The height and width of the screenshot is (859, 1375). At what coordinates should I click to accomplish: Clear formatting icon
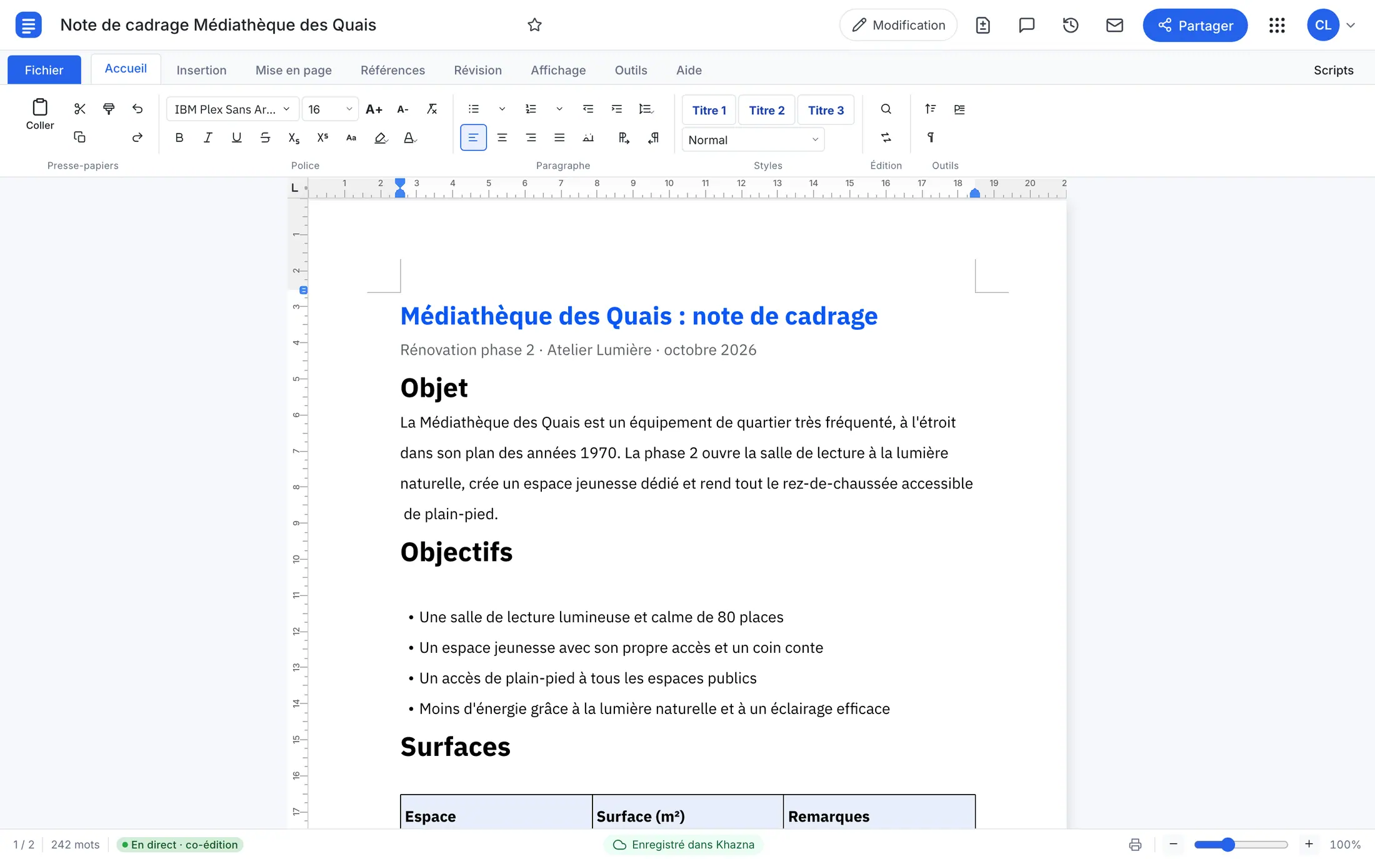coord(431,109)
